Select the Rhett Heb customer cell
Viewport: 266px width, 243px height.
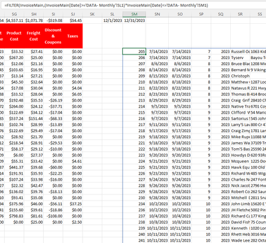240,234
